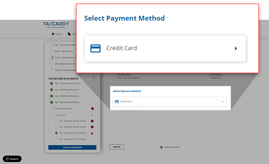Collapse the Invoices - 0/4 group

click(92, 115)
